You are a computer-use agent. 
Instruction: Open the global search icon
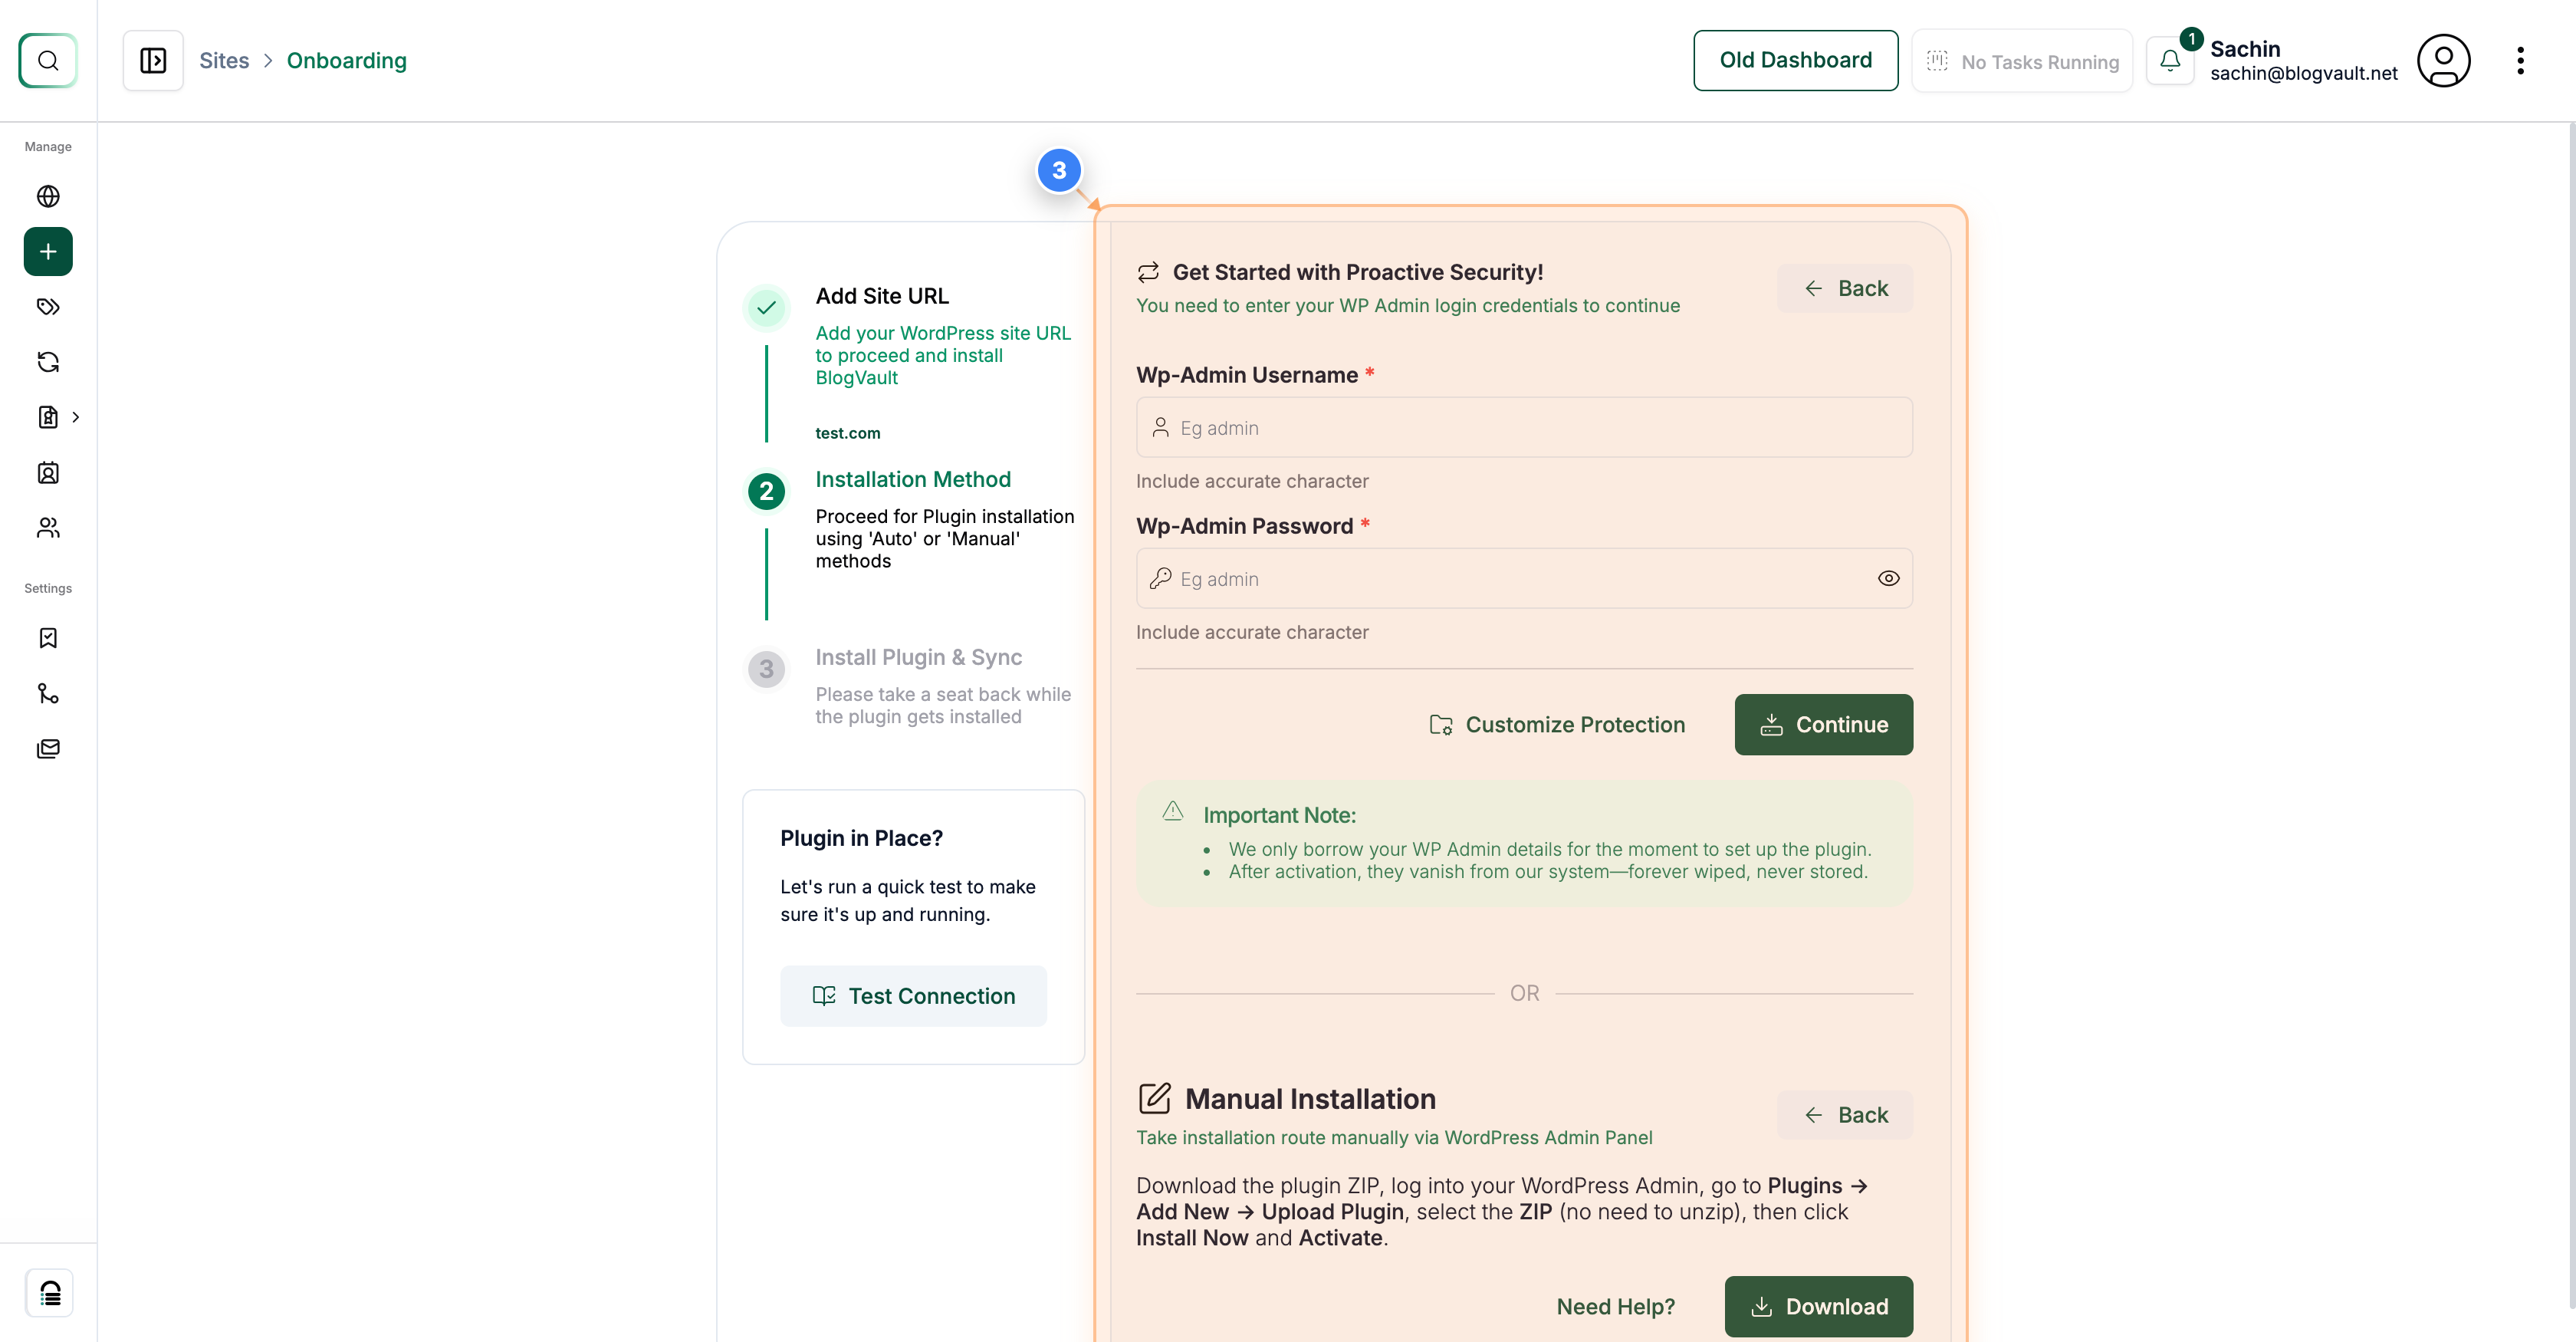[x=47, y=60]
